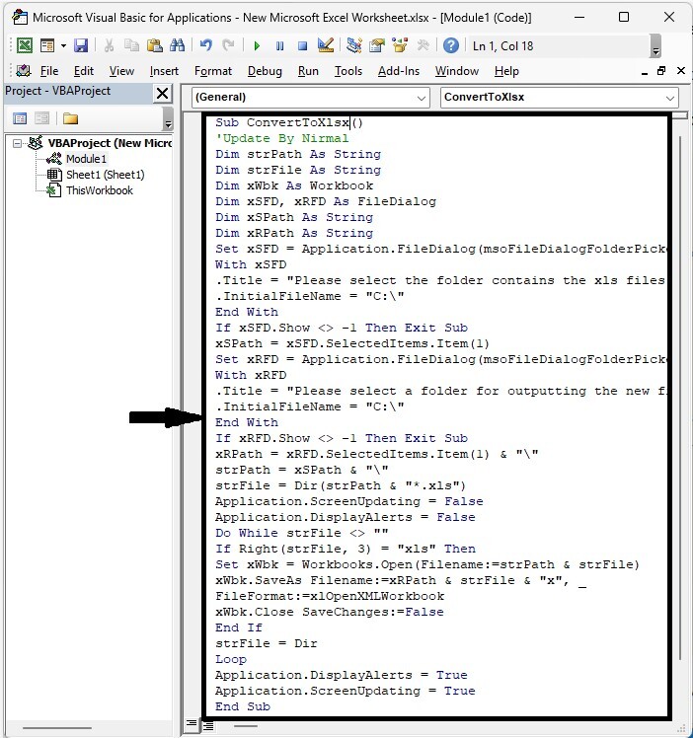693x738 pixels.
Task: Click the View Code icon in Project panel
Action: click(x=20, y=118)
